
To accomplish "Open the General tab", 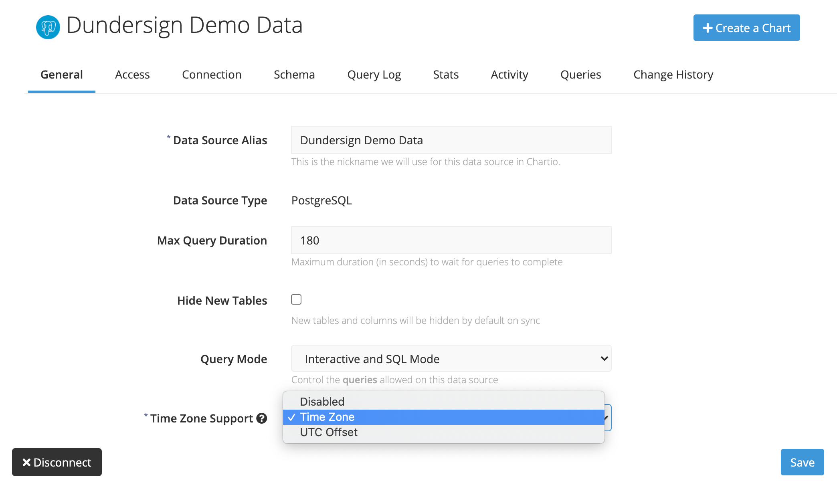I will (x=62, y=75).
